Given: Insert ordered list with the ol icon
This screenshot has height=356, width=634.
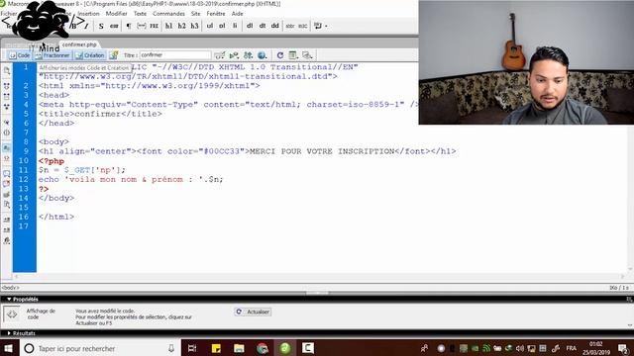Looking at the screenshot, I should pos(222,26).
